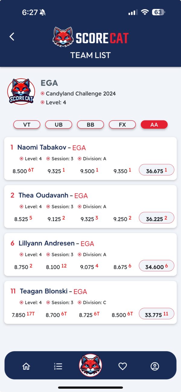The width and height of the screenshot is (181, 392).
Task: Open the ranked list icon in bottom bar
Action: click(58, 366)
